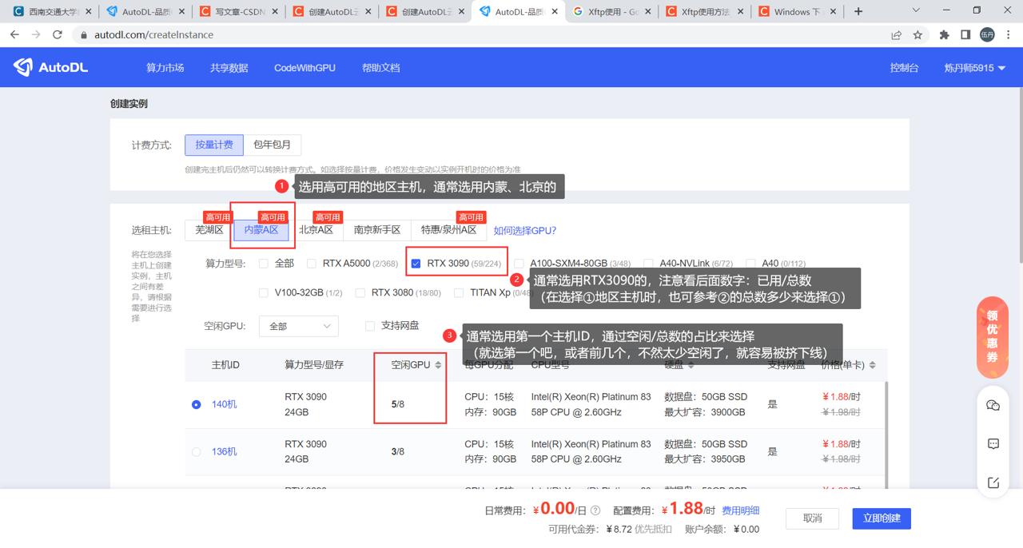Viewport: 1023px width, 548px height.
Task: Choose the 芜湖区 region
Action: 209,230
